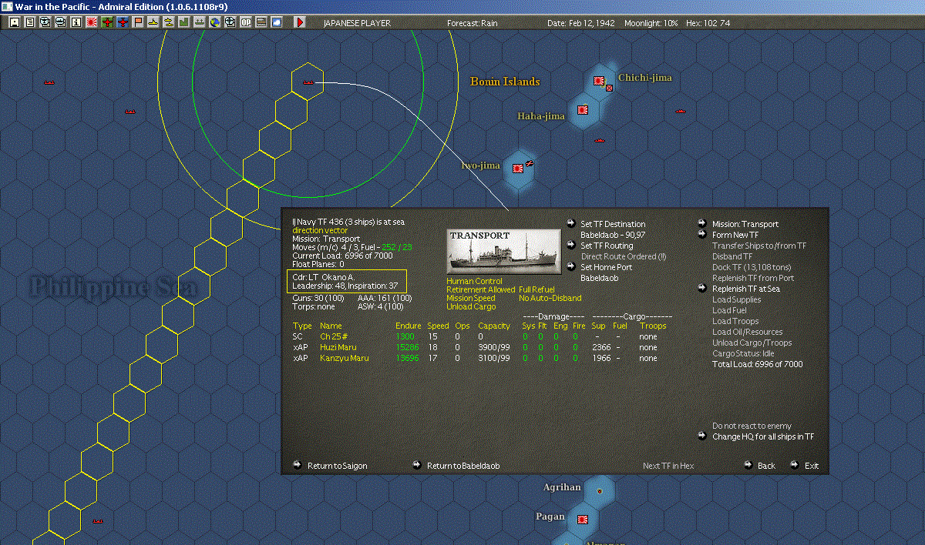Click the OP toolbar button
Image resolution: width=925 pixels, height=545 pixels.
246,22
